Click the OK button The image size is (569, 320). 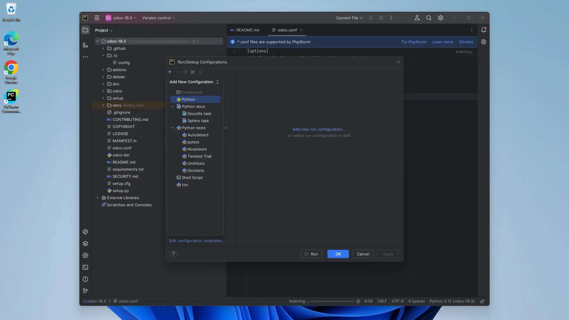[338, 254]
